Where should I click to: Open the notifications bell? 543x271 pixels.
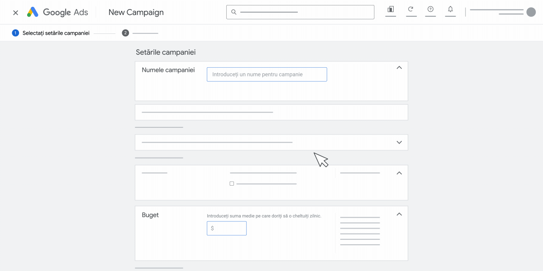[x=450, y=9]
